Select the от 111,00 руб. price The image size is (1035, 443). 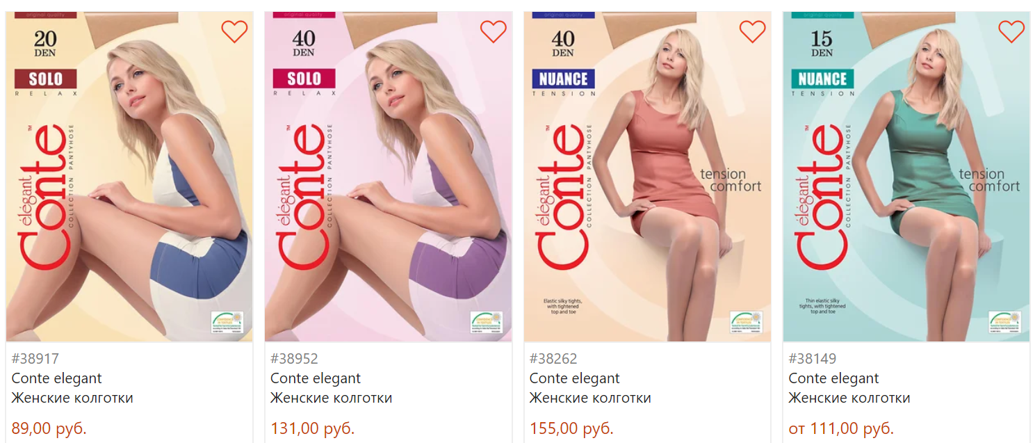point(841,428)
